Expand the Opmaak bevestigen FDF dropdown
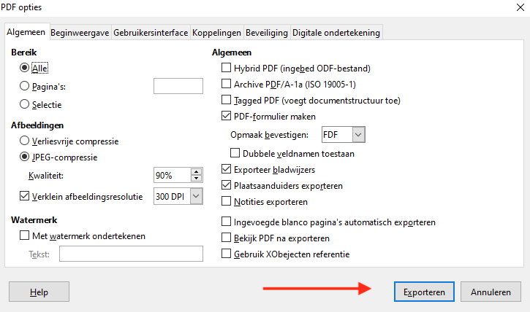This screenshot has height=312, width=530. (357, 135)
